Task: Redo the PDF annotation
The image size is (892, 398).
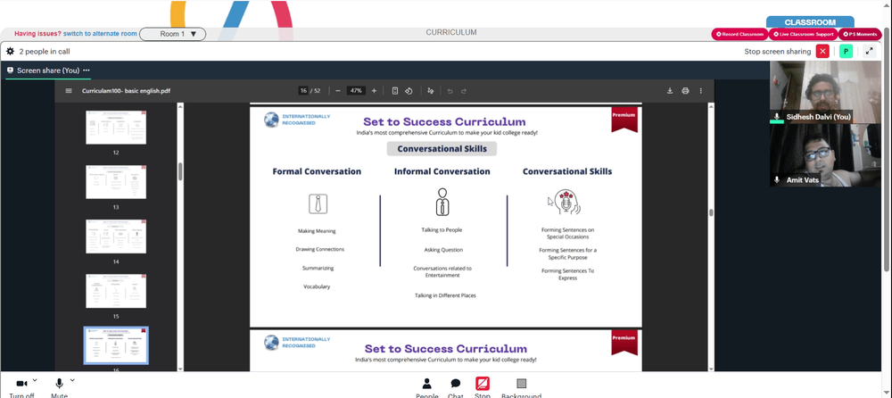Action: (464, 90)
